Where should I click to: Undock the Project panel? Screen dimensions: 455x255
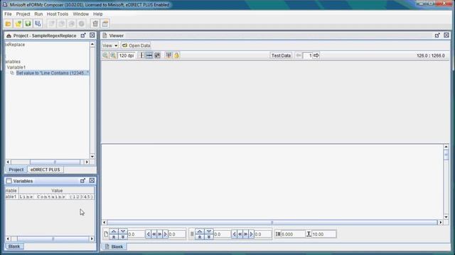tap(83, 35)
